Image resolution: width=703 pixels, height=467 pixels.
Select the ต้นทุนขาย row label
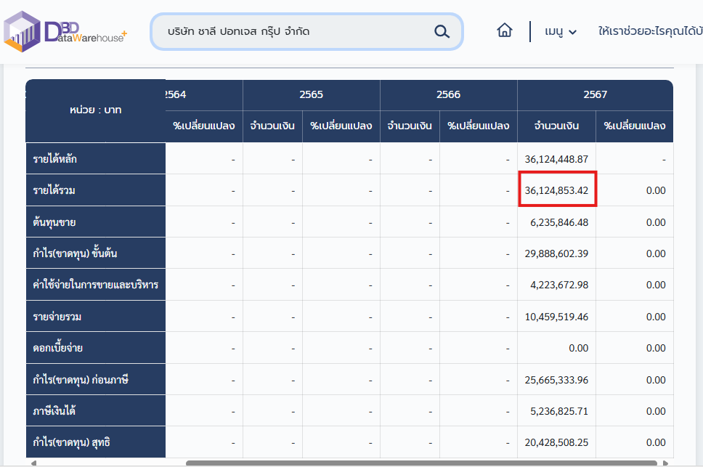95,222
